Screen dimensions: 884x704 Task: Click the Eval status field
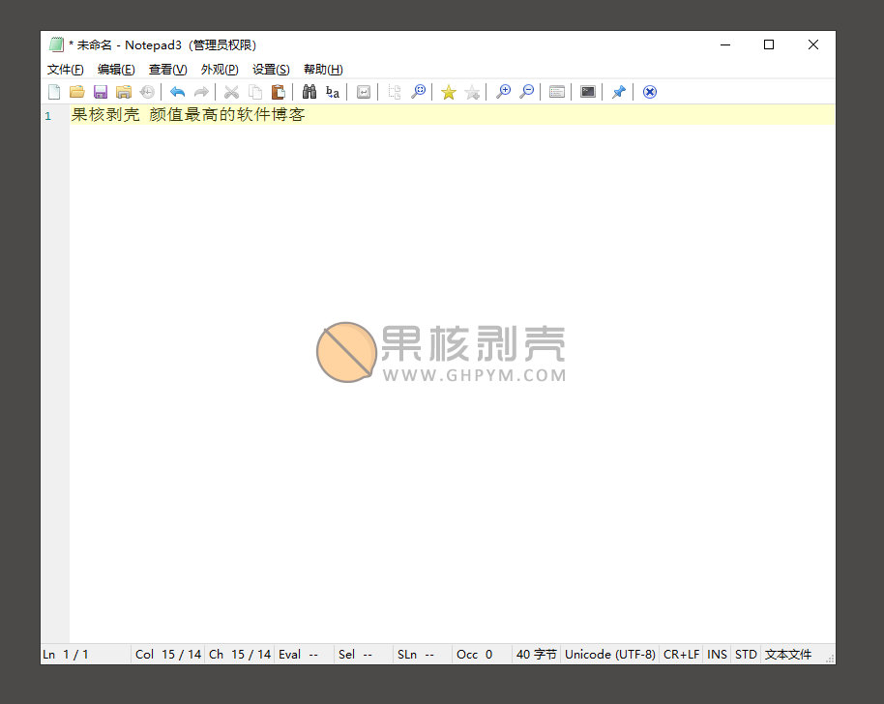305,655
